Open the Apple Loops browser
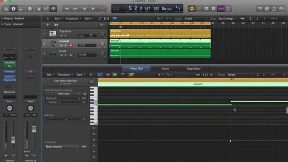The width and height of the screenshot is (288, 162). coord(274,9)
